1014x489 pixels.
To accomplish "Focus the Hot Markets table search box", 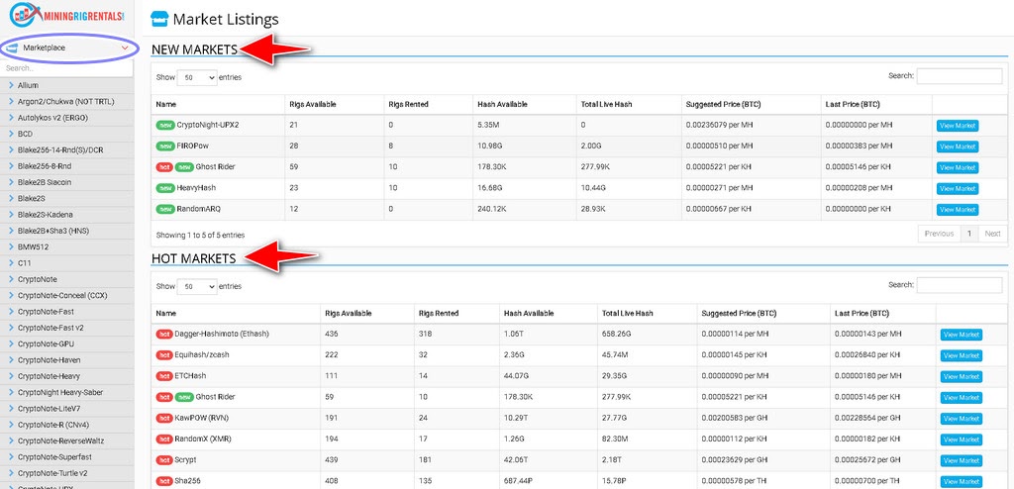I will 959,285.
